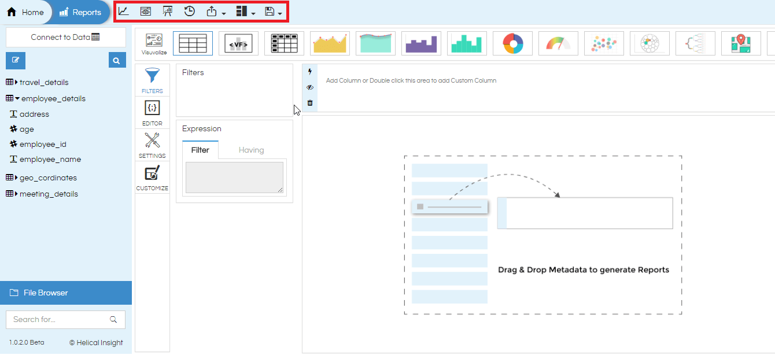Select the tree diagram visualization

[695, 43]
